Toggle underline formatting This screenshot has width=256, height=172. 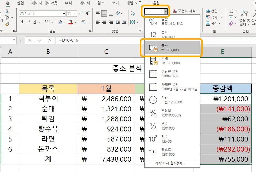coord(35,22)
